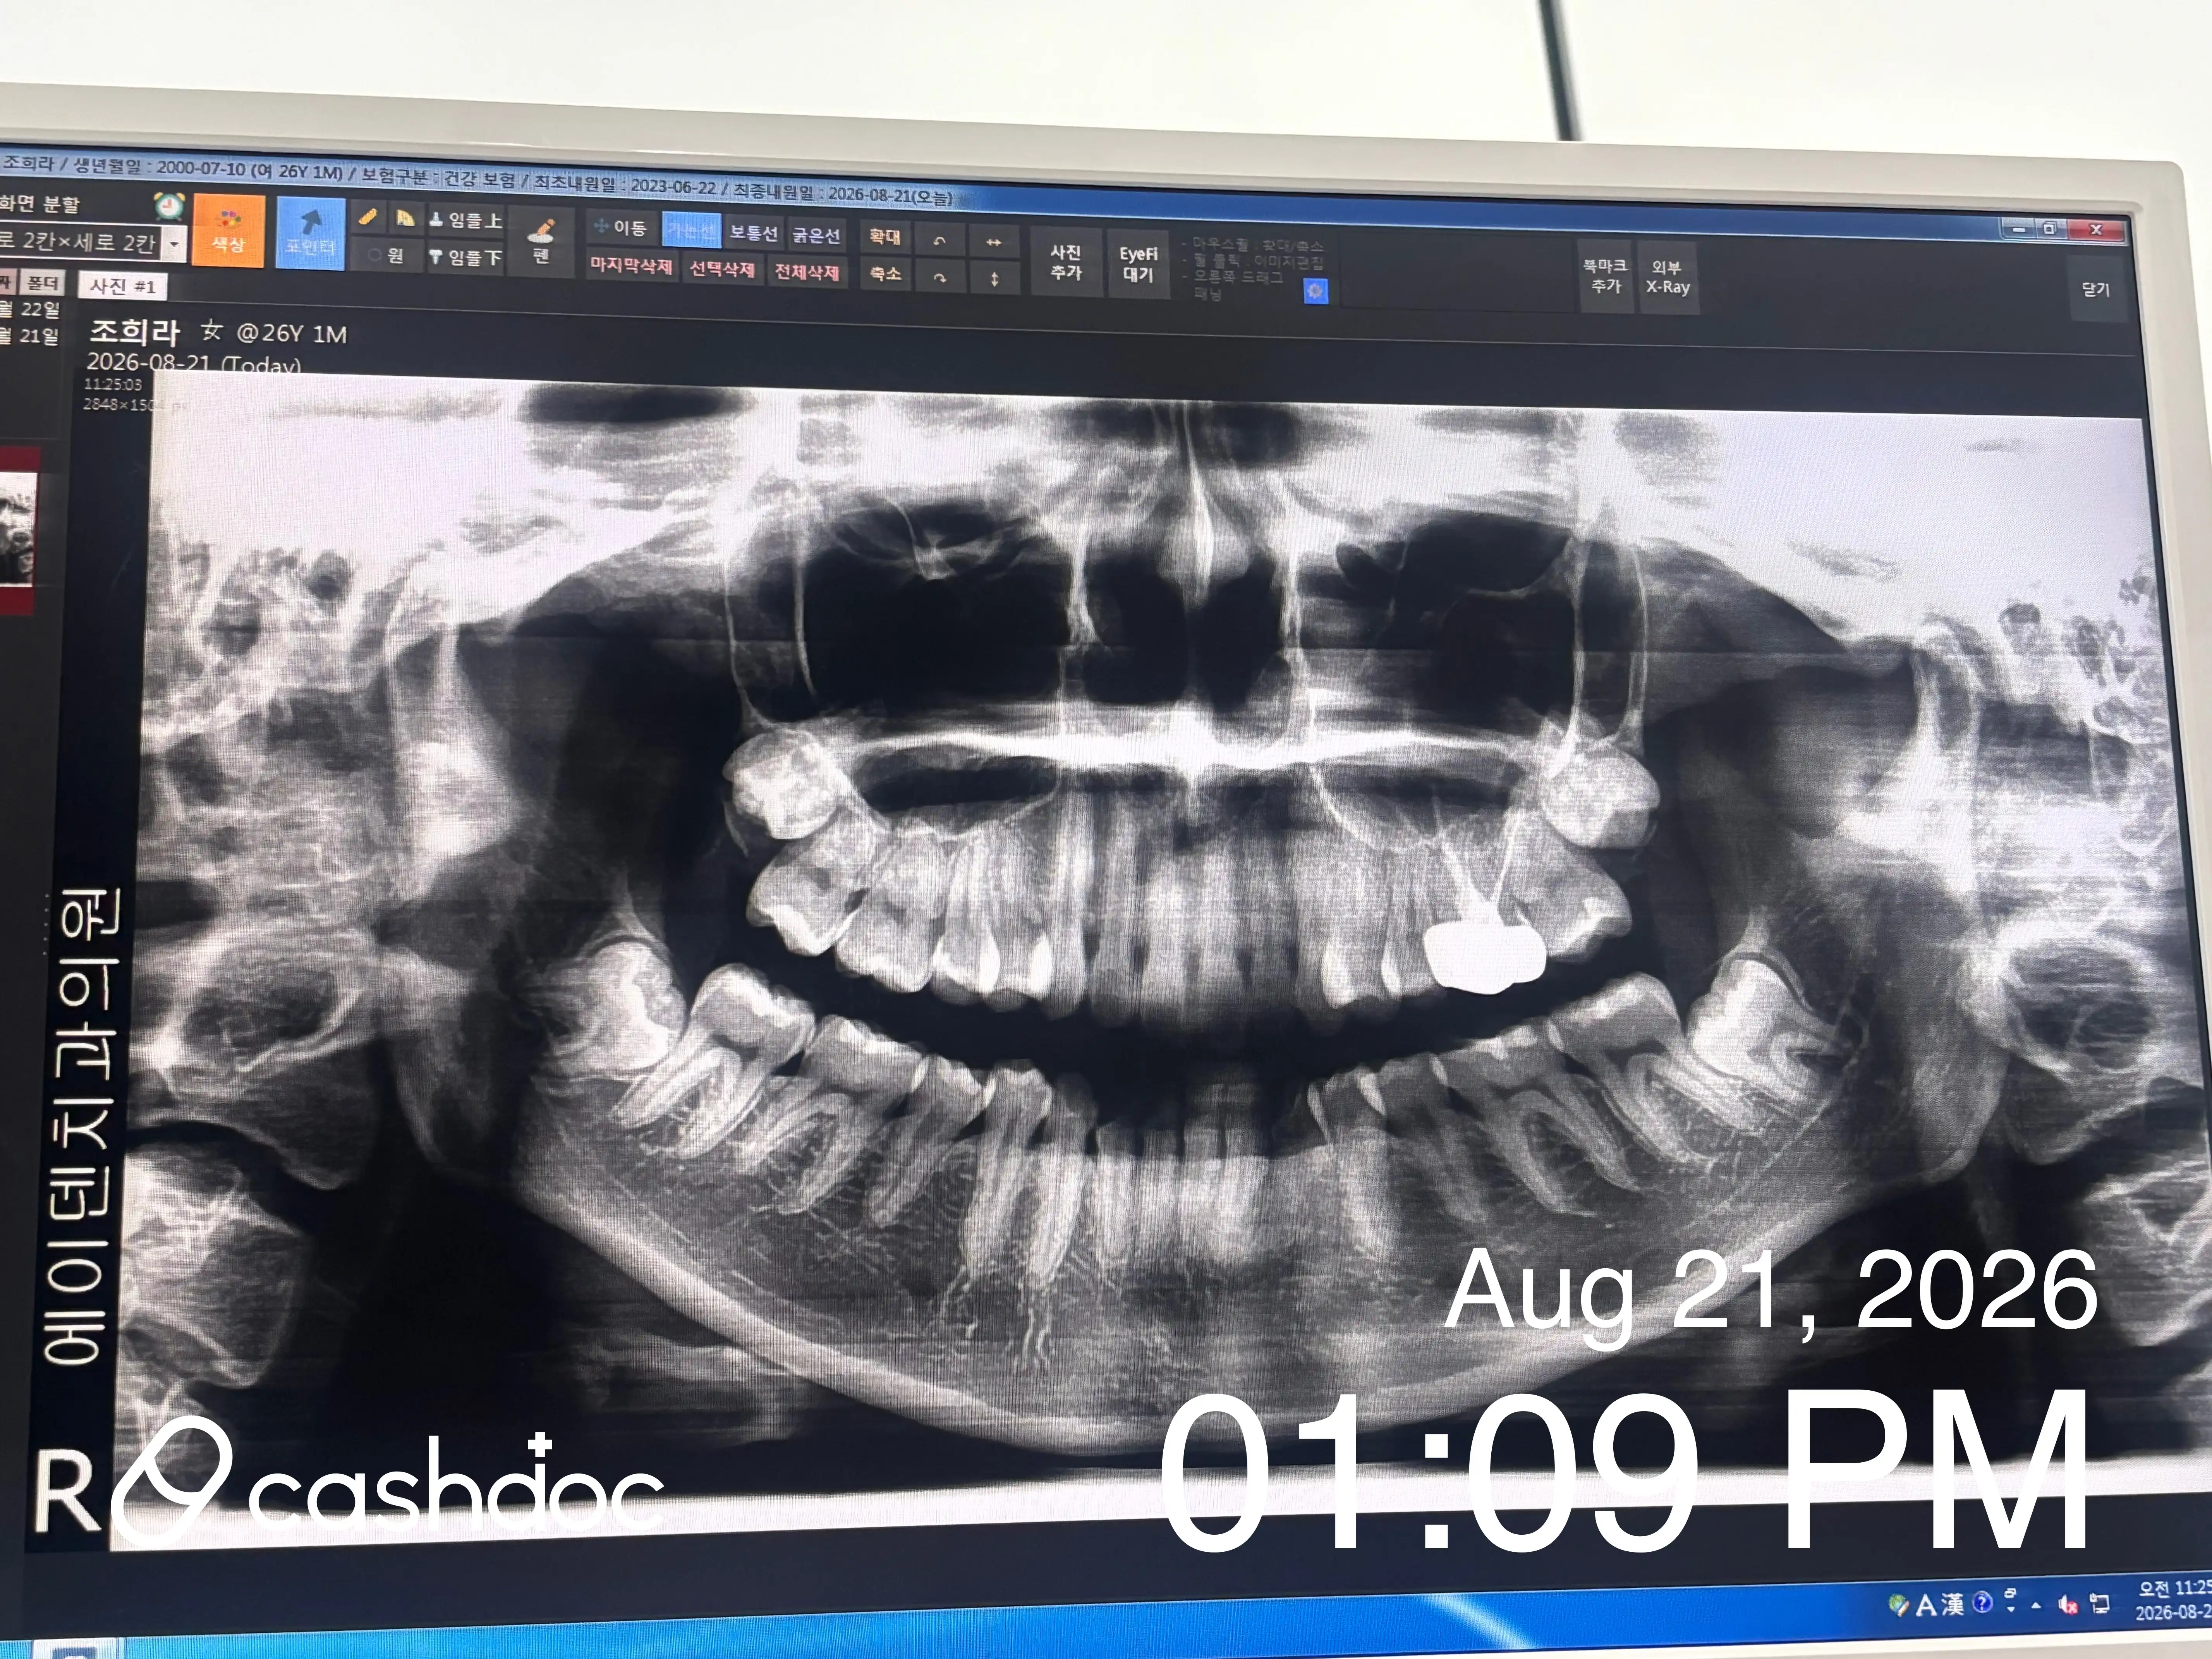Click the patient name 조희라 header
Image resolution: width=2212 pixels, height=1659 pixels.
135,331
